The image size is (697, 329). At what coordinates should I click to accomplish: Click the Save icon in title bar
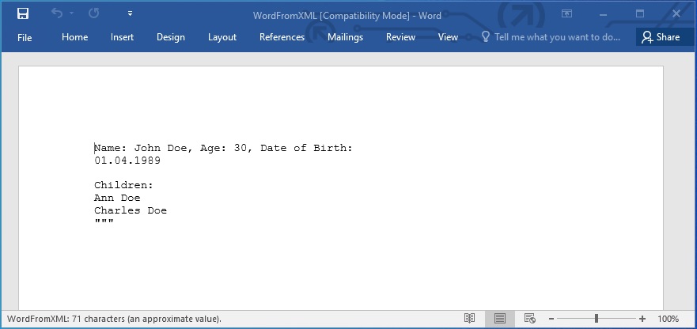[23, 13]
